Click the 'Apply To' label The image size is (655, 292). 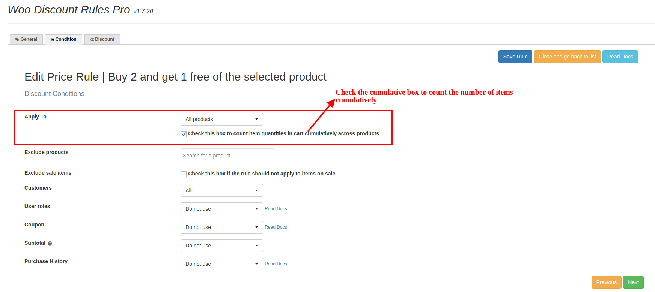pos(35,117)
